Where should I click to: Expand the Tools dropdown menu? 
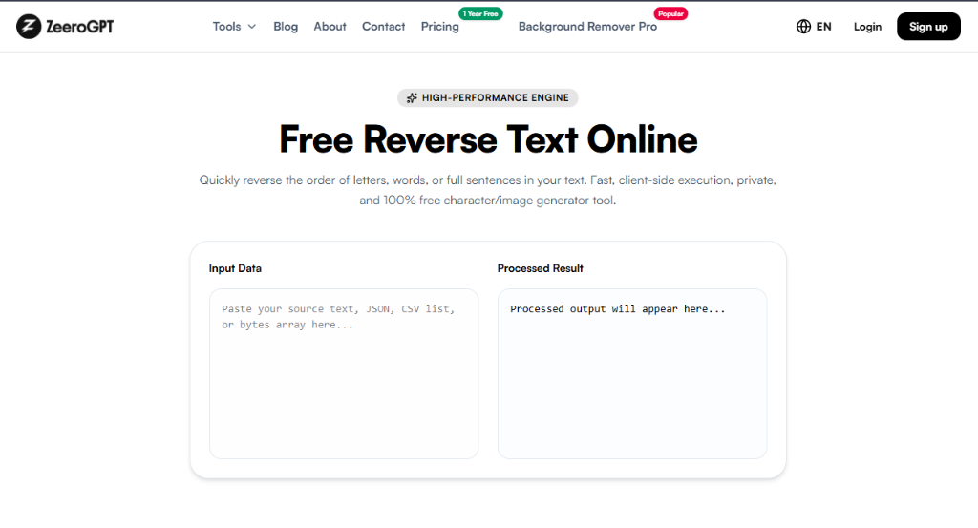tap(234, 26)
